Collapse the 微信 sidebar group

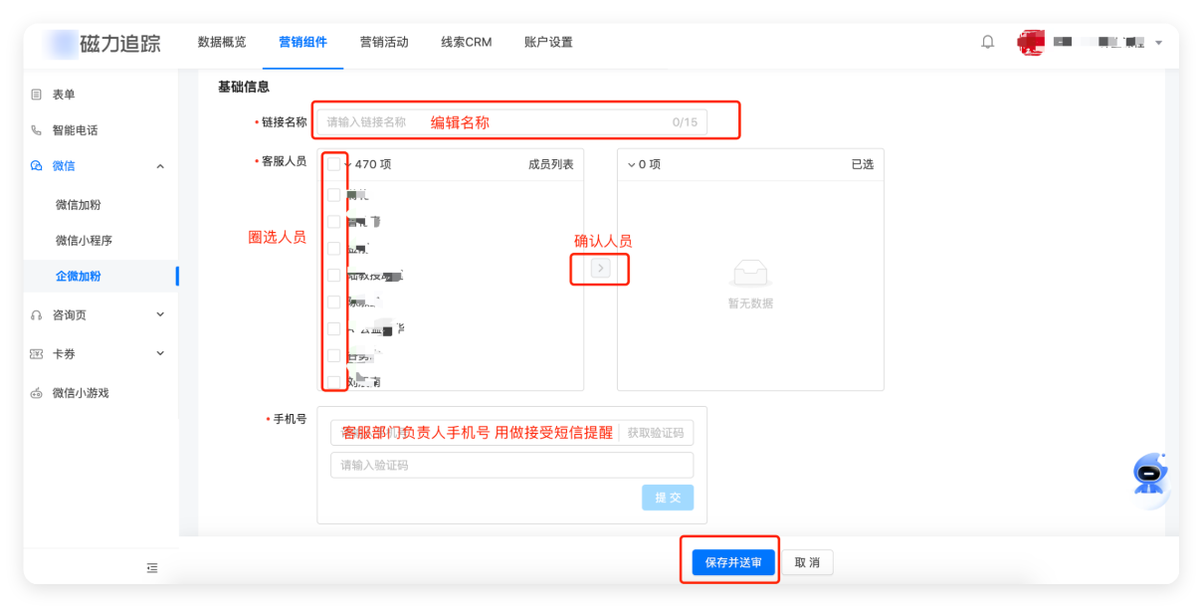point(160,165)
